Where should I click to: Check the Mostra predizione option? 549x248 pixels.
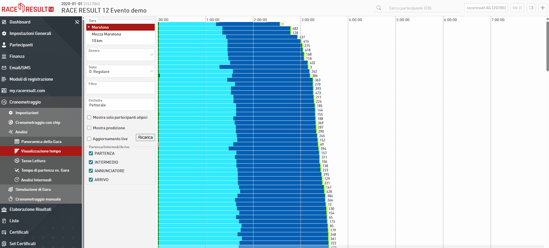click(x=89, y=128)
